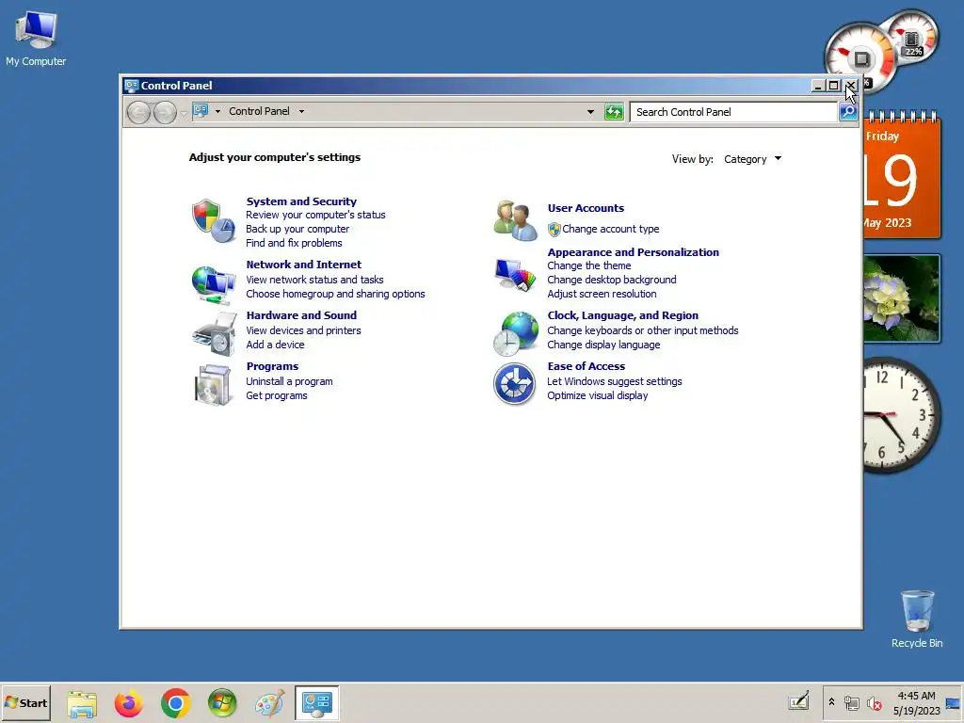This screenshot has width=964, height=723.
Task: Open the Start menu
Action: [25, 702]
